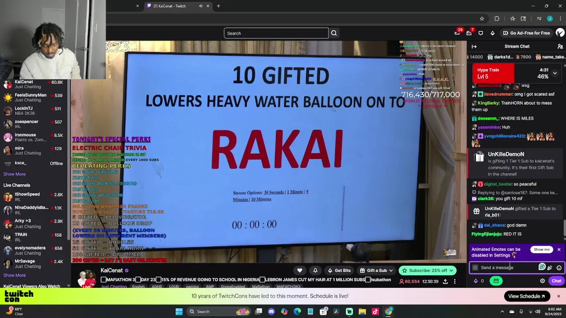The height and width of the screenshot is (318, 566).
Task: Dismiss the Animated Emotes notice
Action: 559,250
